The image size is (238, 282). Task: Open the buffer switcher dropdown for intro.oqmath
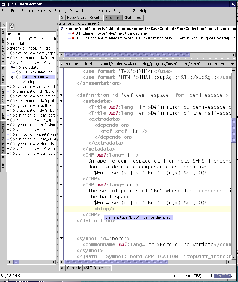(233, 64)
